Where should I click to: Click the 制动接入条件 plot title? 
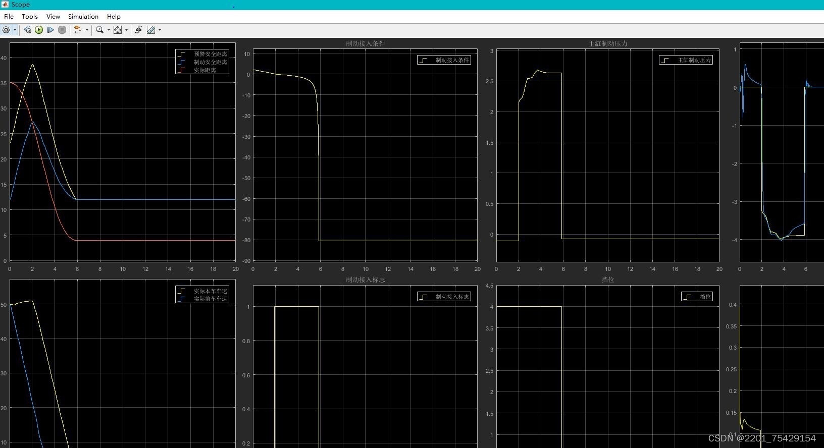click(366, 44)
